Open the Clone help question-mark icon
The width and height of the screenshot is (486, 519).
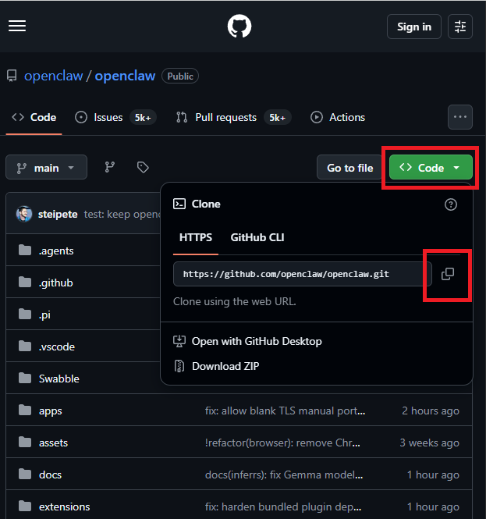tap(451, 204)
